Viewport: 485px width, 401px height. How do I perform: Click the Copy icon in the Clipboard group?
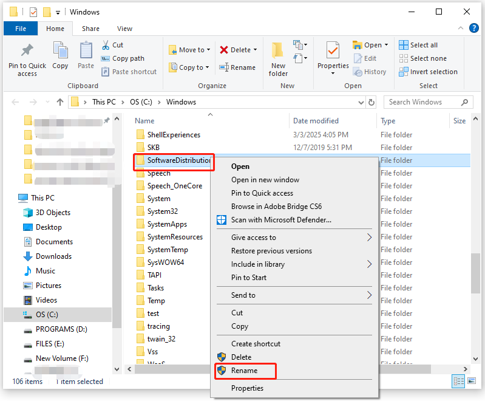point(60,50)
